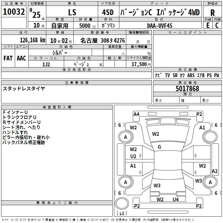Click the shift type FAT

pos(8,58)
